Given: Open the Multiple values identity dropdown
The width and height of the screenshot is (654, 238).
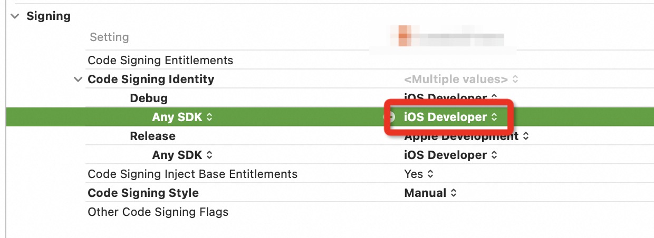Looking at the screenshot, I should click(461, 80).
